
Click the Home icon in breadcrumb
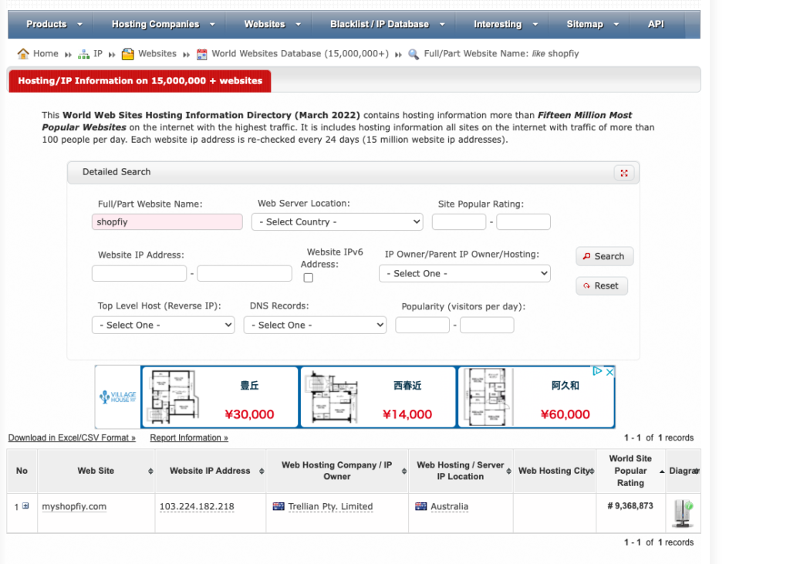coord(23,54)
